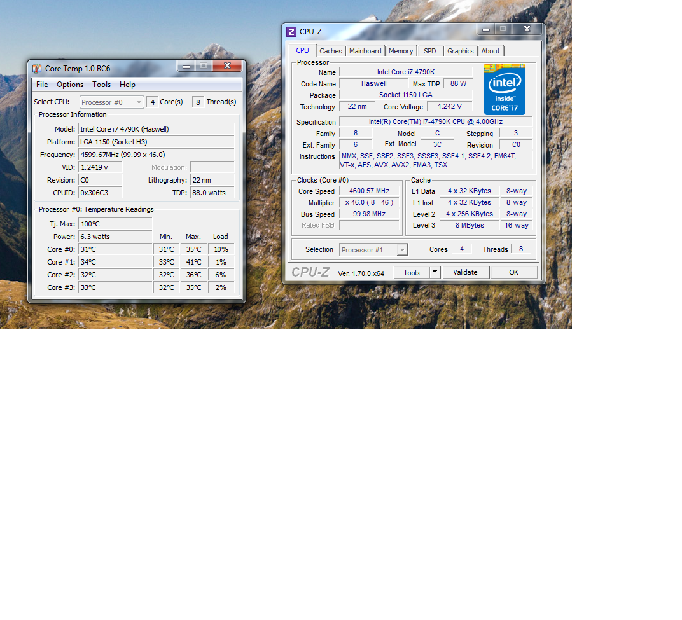Click the Core Temp thermometer title icon
The image size is (682, 620).
[37, 68]
